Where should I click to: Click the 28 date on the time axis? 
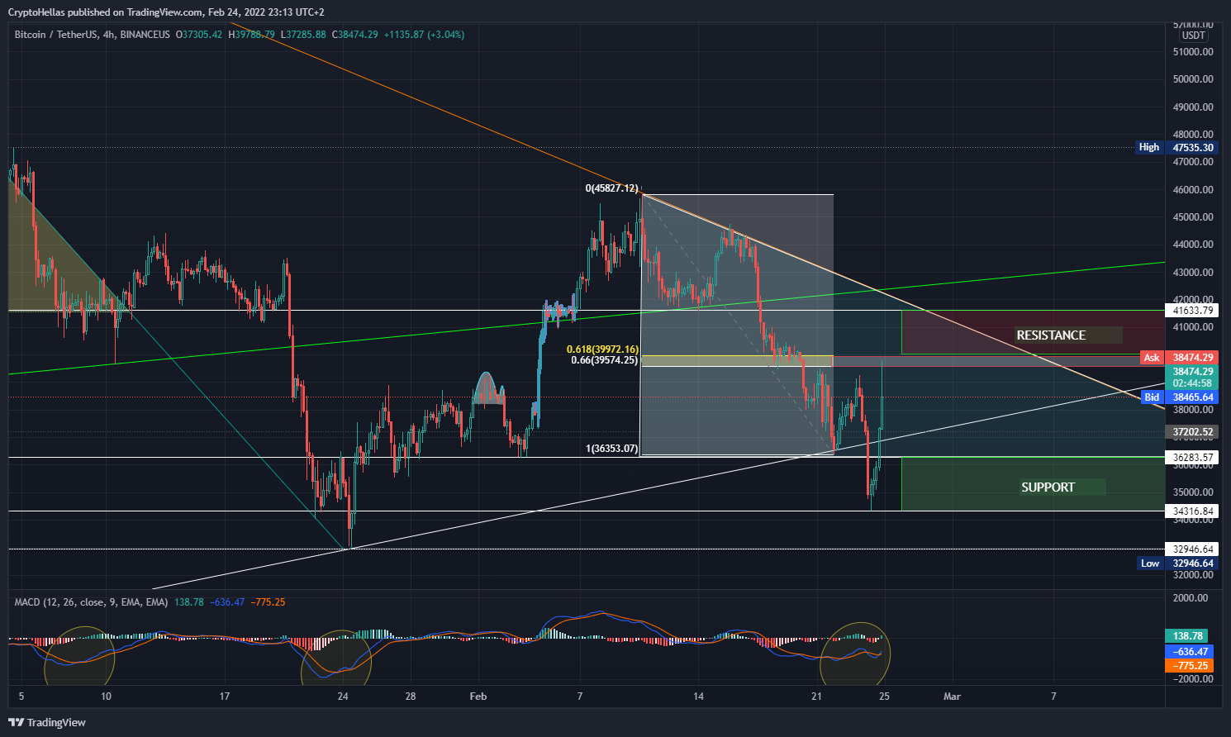pos(411,697)
